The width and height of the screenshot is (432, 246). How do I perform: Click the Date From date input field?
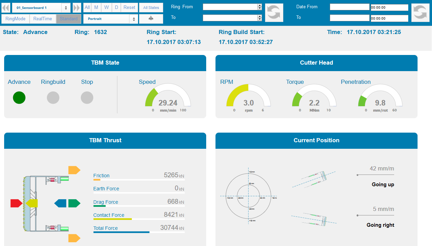coord(349,7)
